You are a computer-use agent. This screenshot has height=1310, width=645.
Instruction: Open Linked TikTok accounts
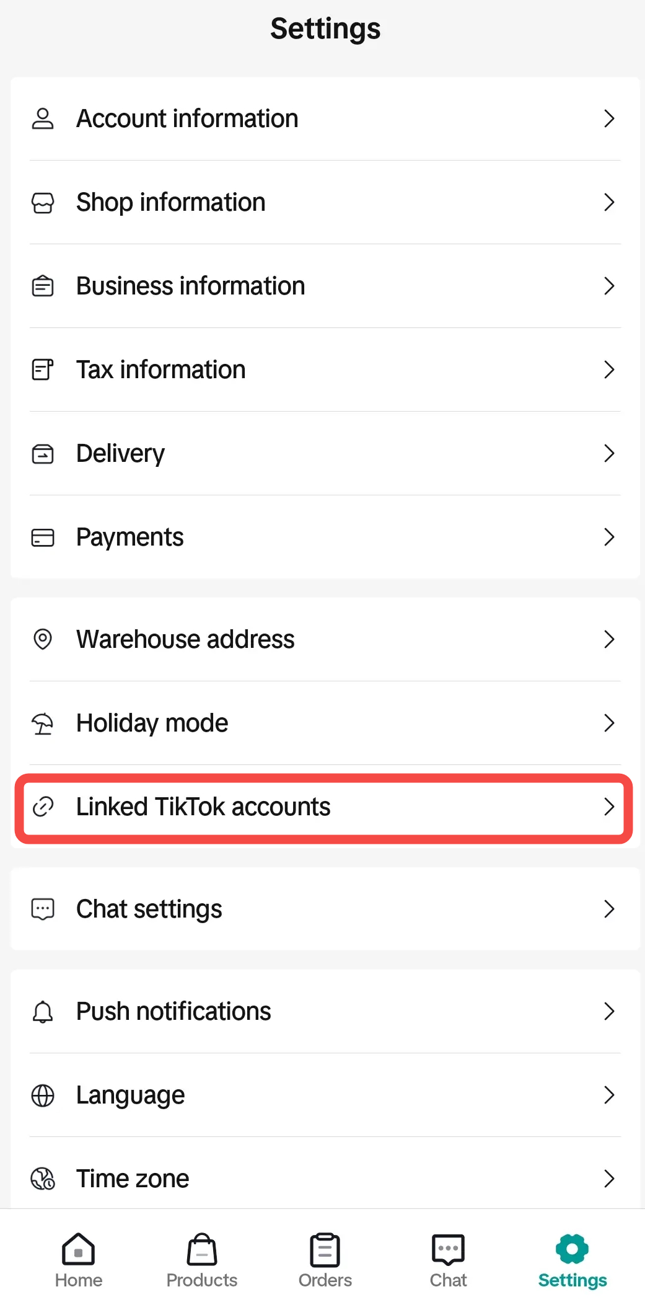[x=203, y=807]
